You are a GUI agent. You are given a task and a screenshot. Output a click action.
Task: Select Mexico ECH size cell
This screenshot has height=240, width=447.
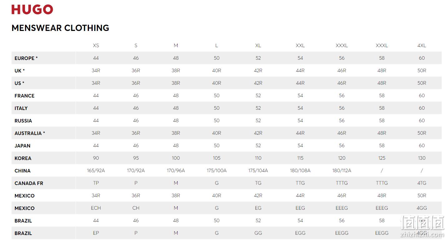pos(96,208)
